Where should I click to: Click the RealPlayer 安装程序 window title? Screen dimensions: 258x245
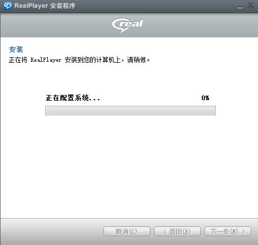point(45,6)
